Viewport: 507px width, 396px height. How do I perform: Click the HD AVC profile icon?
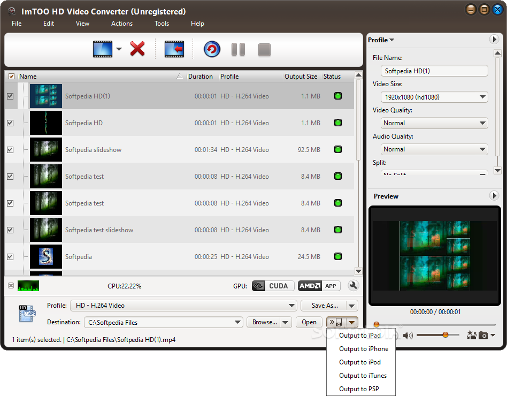(27, 313)
